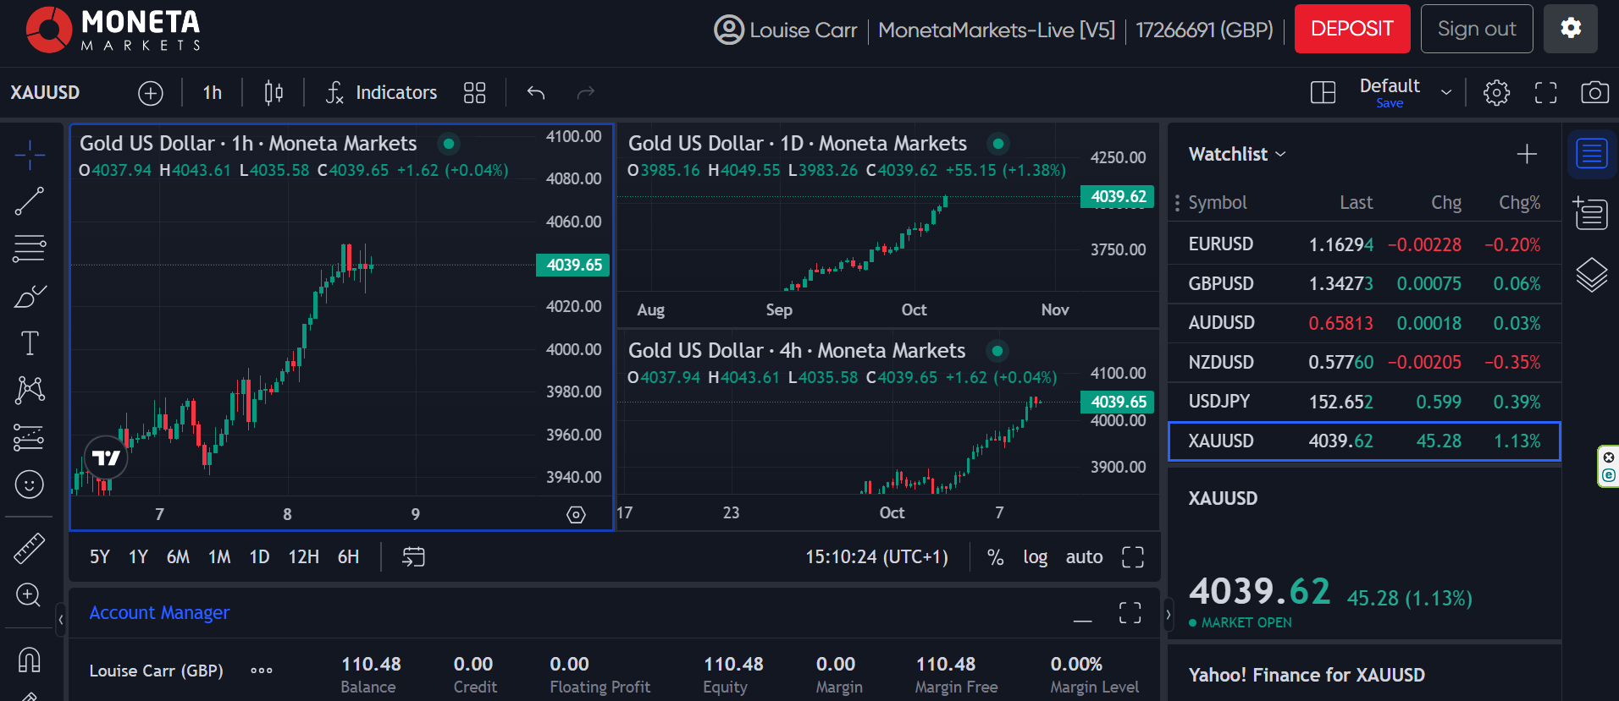Toggle magnet mode for drawings
The image size is (1619, 701).
pos(30,659)
